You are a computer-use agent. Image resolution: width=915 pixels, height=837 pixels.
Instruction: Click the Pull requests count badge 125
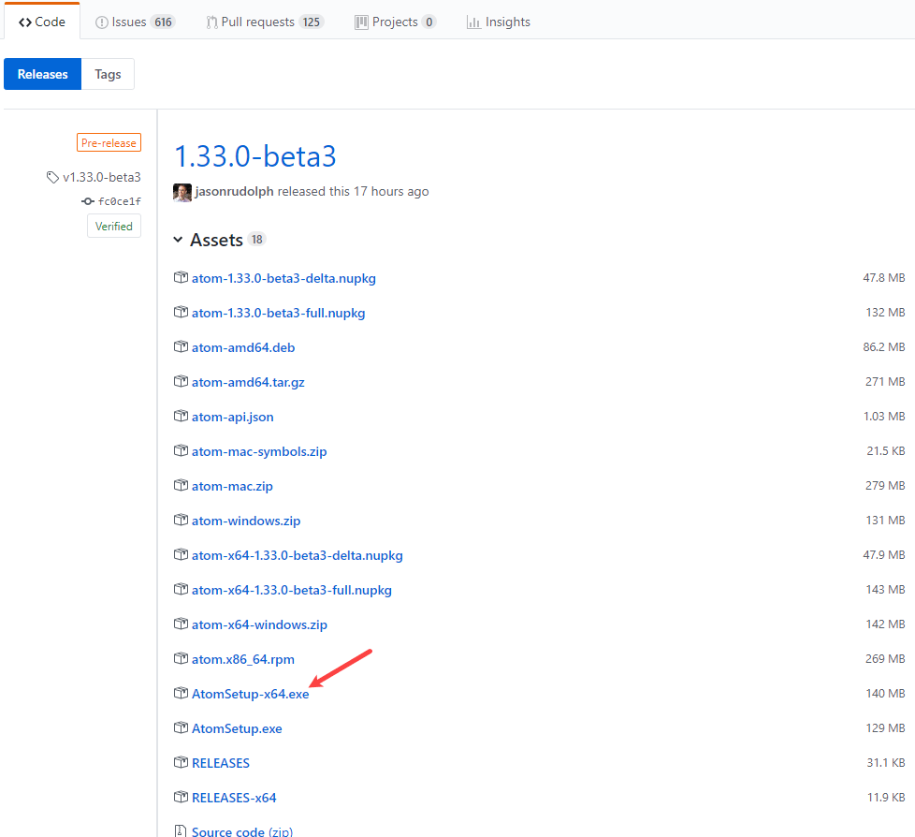pos(311,22)
